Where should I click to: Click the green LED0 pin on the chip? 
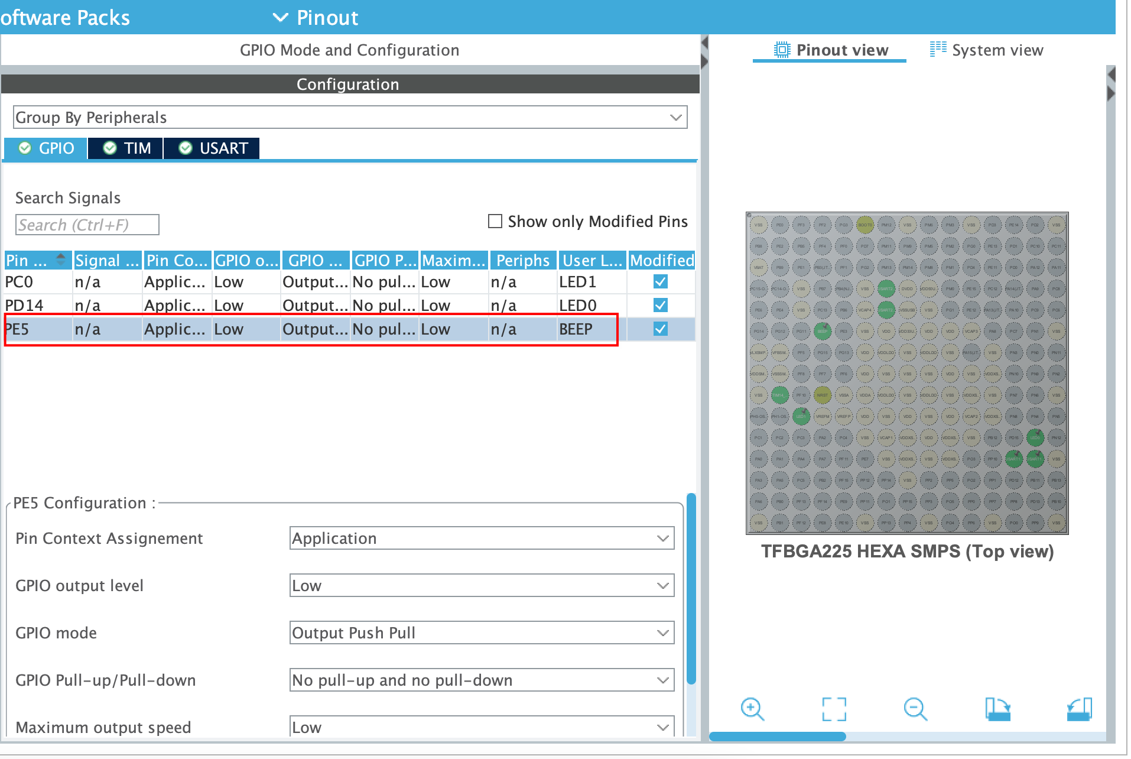pos(1035,437)
